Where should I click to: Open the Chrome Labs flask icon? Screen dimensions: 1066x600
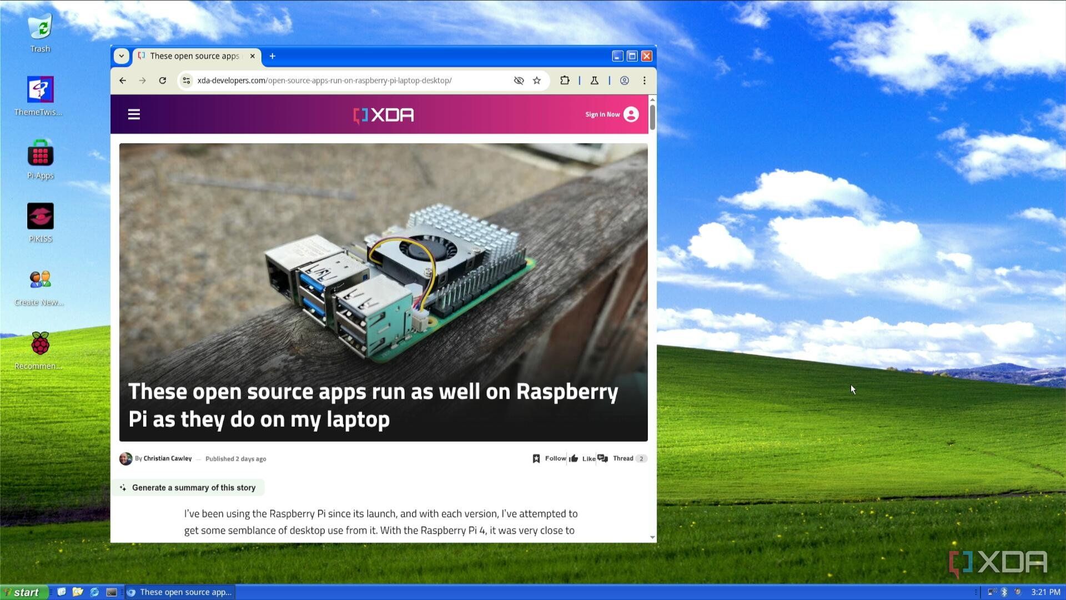click(595, 81)
